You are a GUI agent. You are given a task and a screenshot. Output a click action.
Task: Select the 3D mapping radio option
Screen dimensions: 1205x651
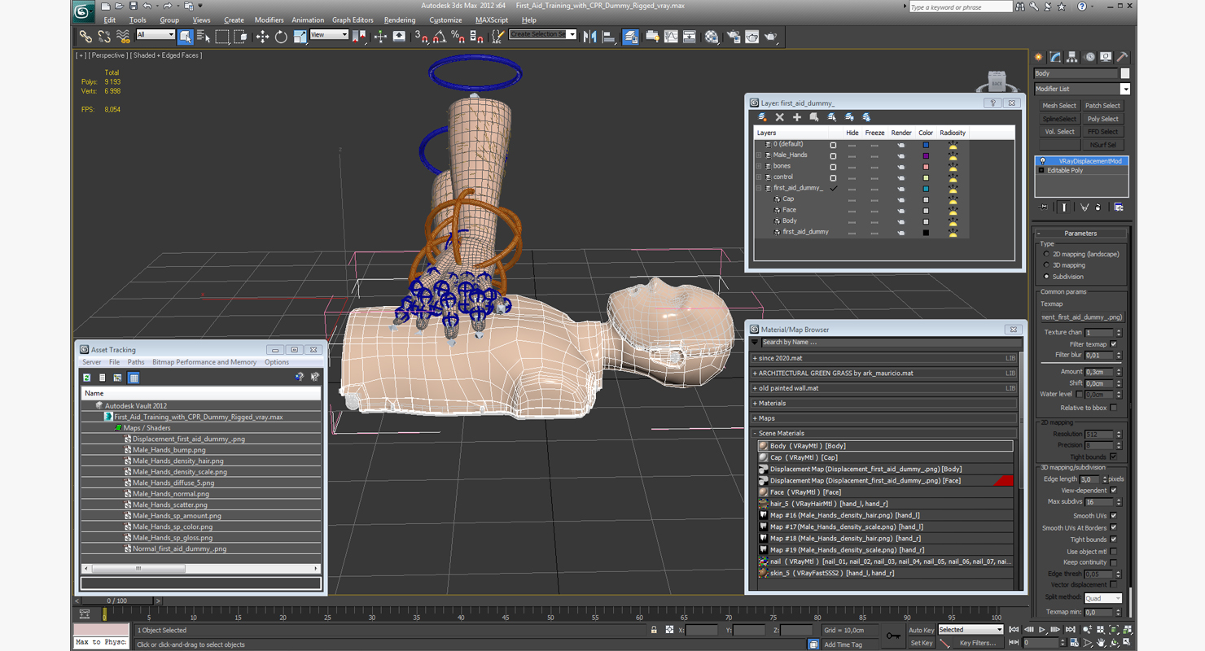tap(1047, 265)
